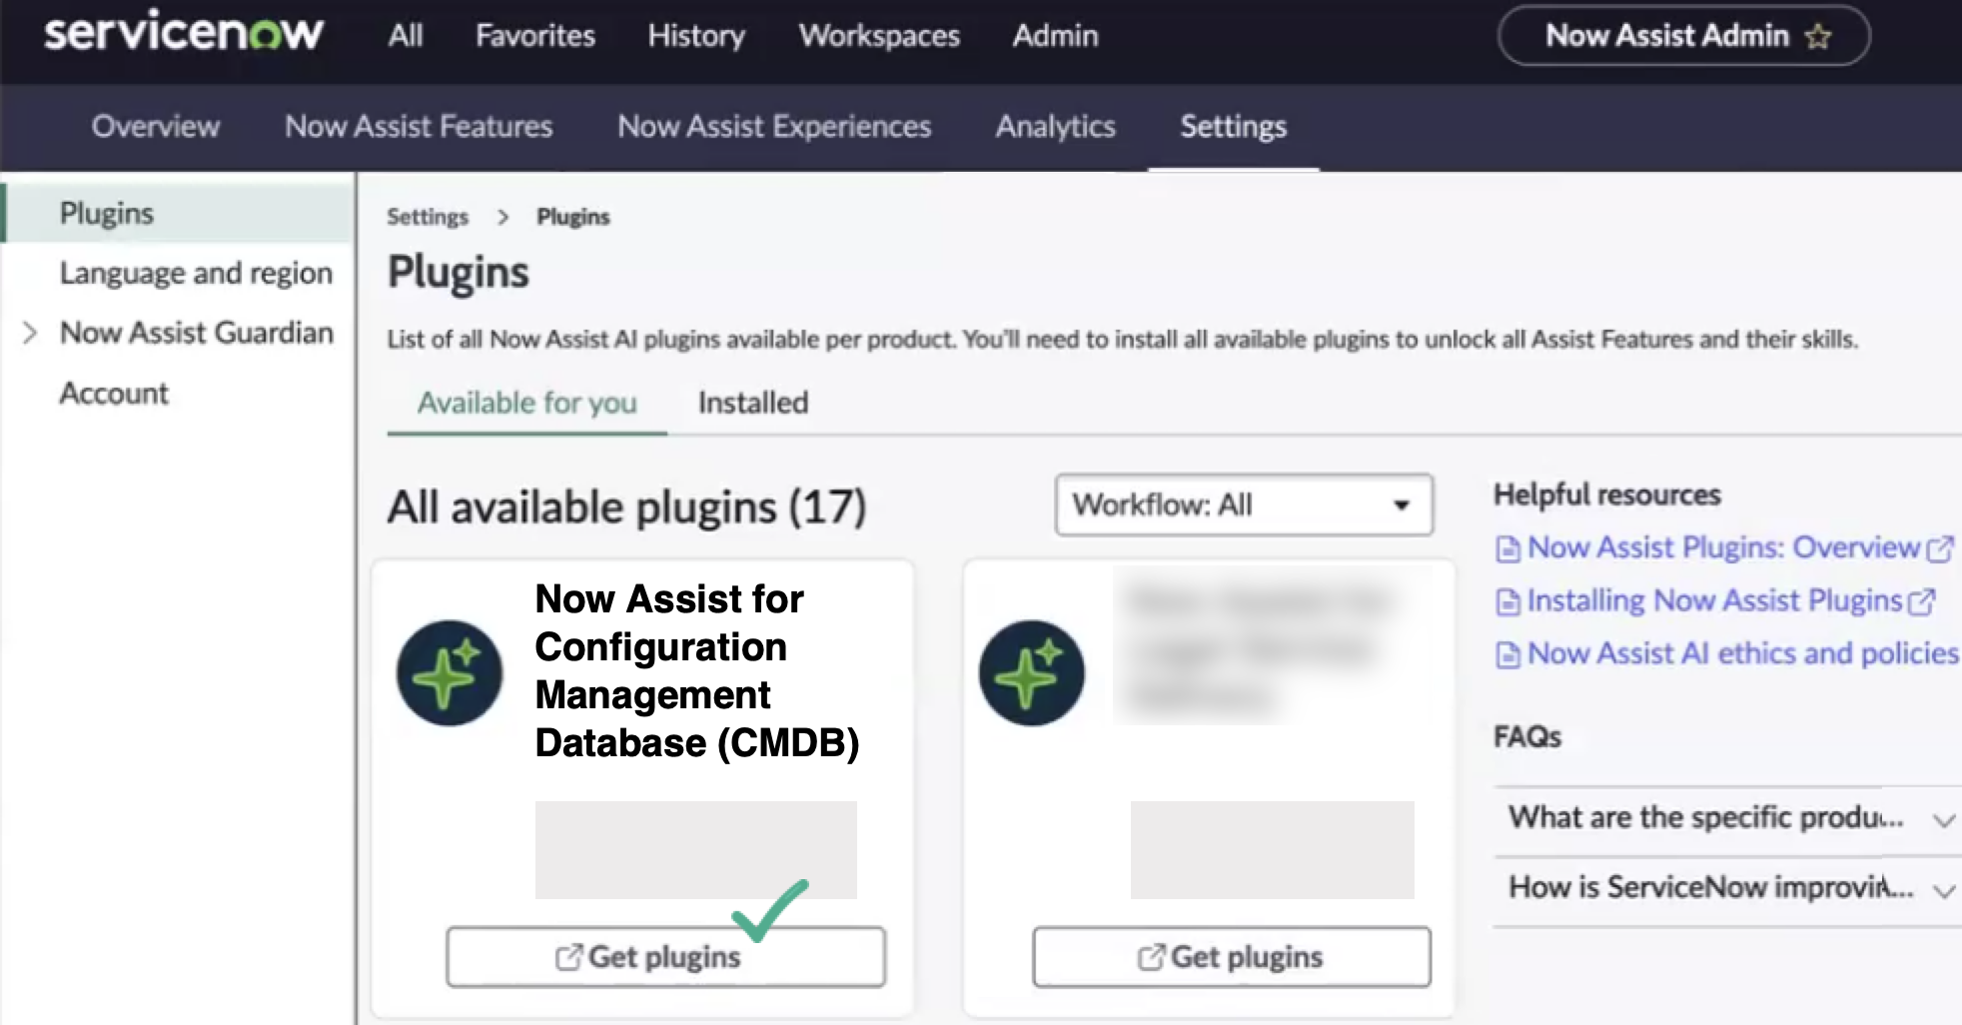Viewport: 1962px width, 1025px height.
Task: Click chevron of 'What are the specific' FAQ
Action: pos(1943,821)
